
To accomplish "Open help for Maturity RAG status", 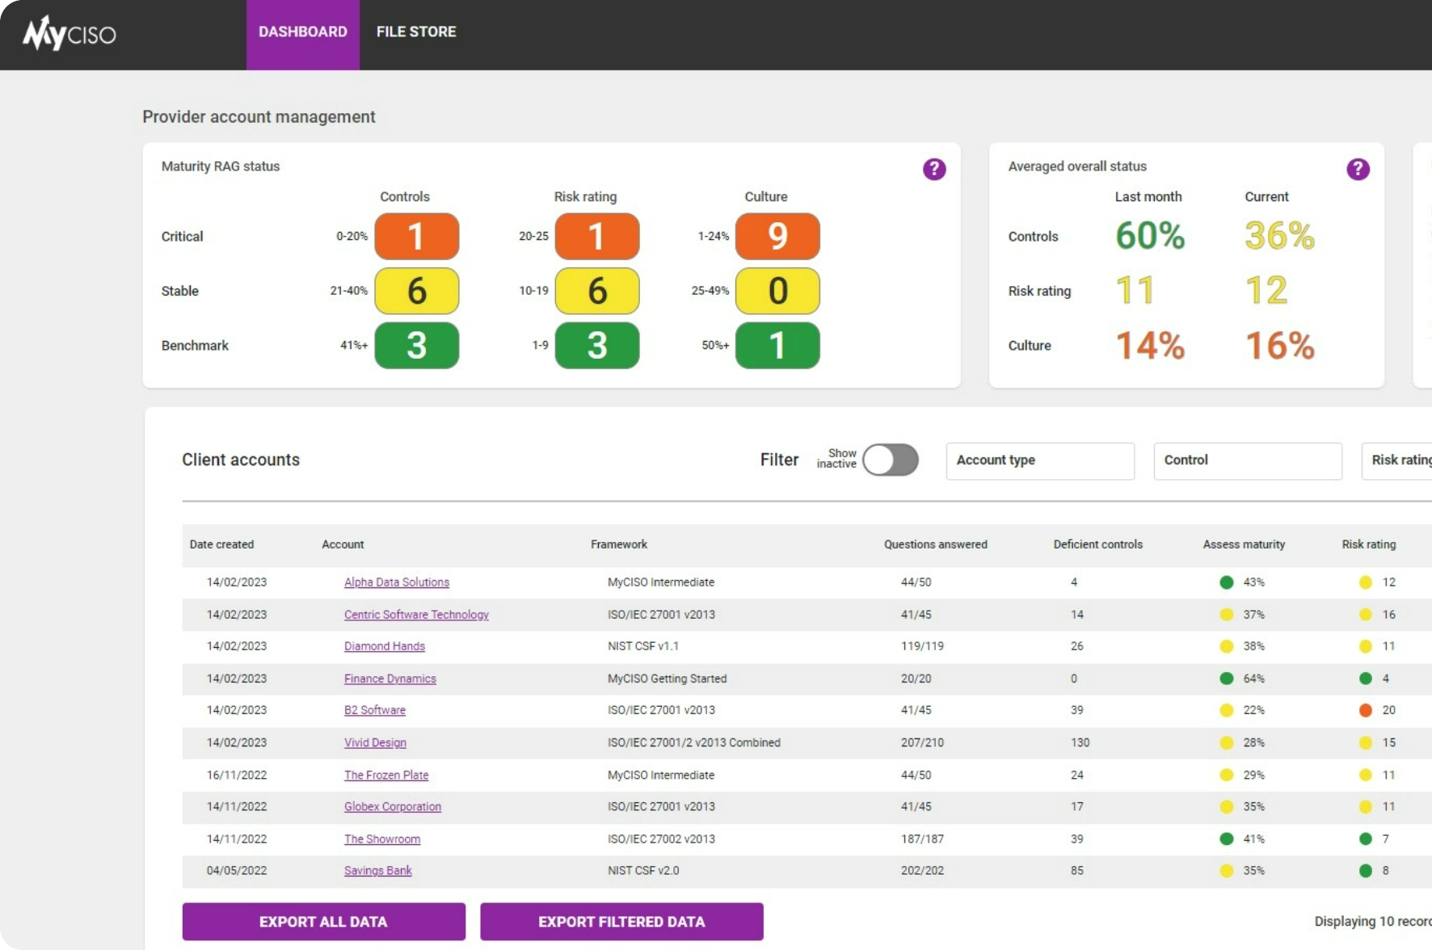I will (934, 169).
